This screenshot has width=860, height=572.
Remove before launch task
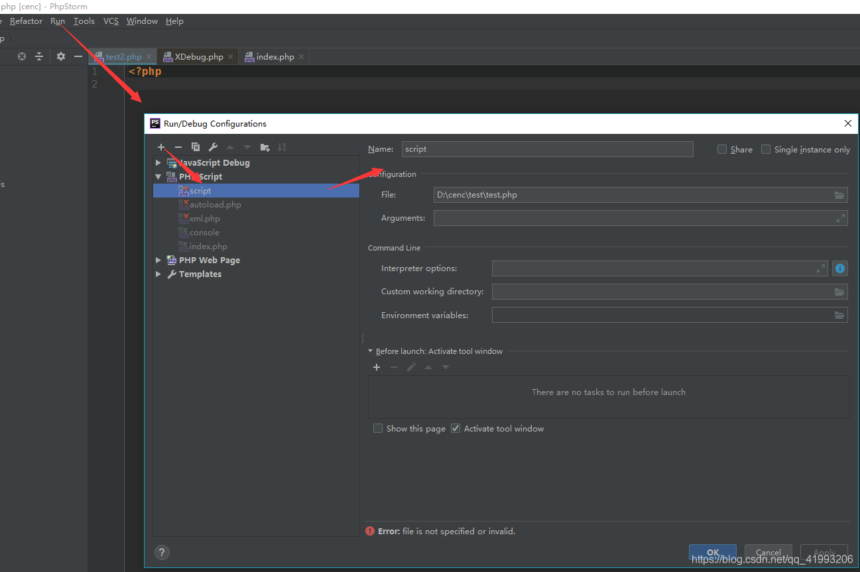[x=394, y=367]
